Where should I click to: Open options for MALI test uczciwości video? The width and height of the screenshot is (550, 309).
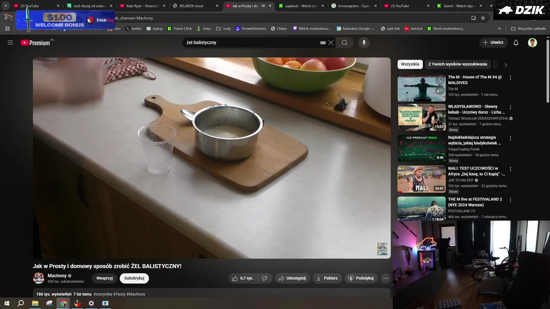click(510, 169)
